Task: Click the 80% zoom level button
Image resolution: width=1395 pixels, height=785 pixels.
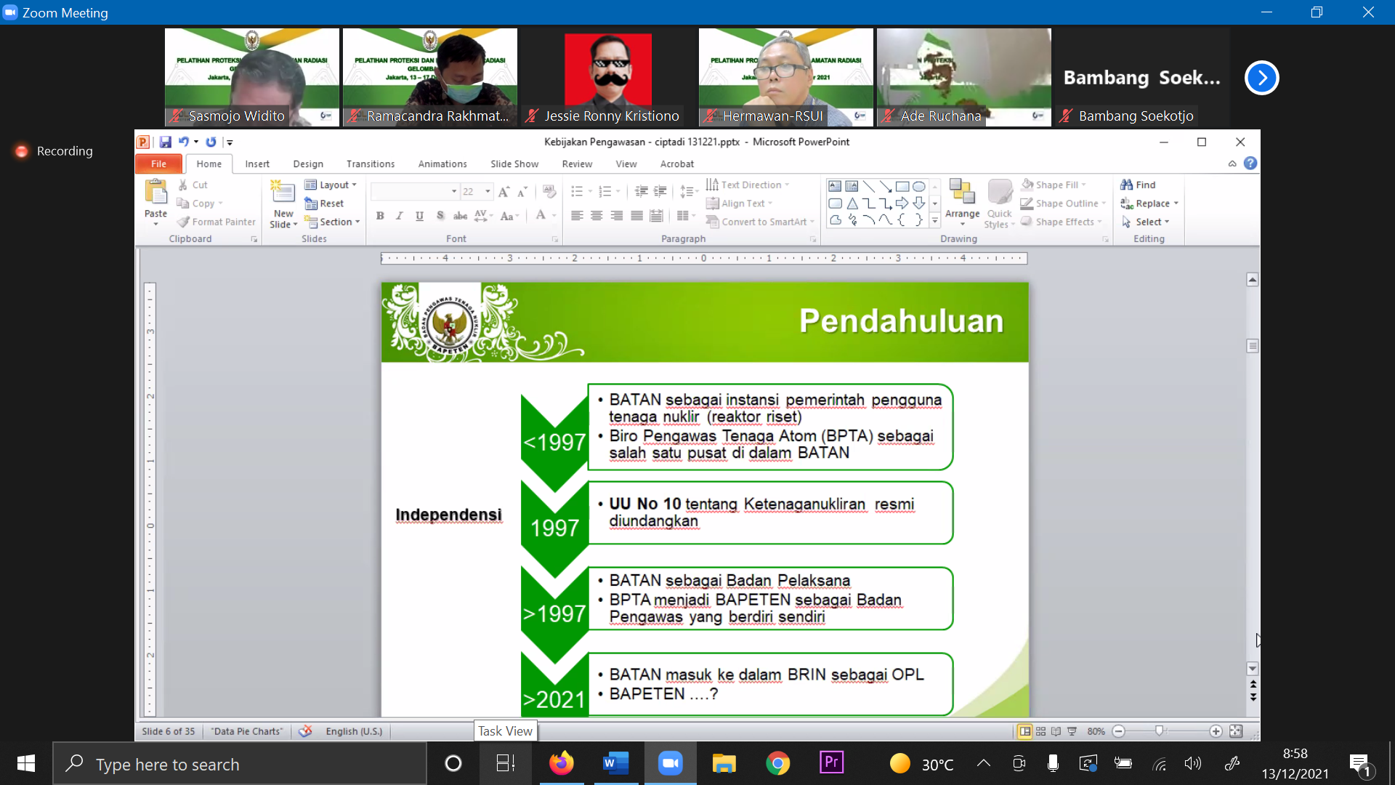Action: (x=1096, y=731)
